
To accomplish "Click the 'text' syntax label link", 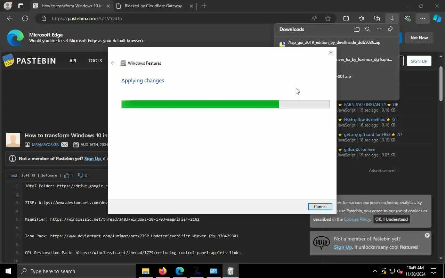I will tap(14, 175).
